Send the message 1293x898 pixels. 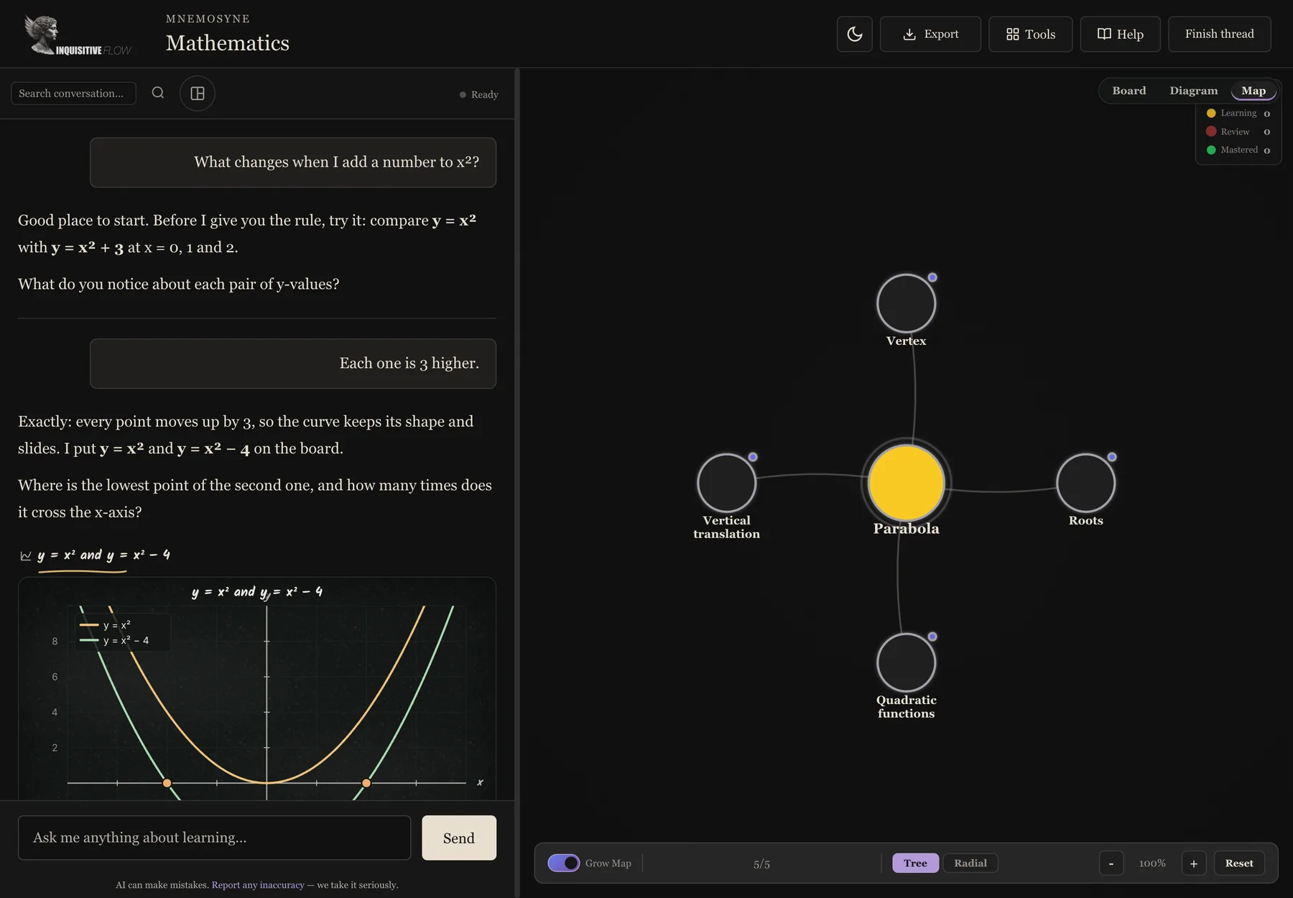pyautogui.click(x=459, y=838)
